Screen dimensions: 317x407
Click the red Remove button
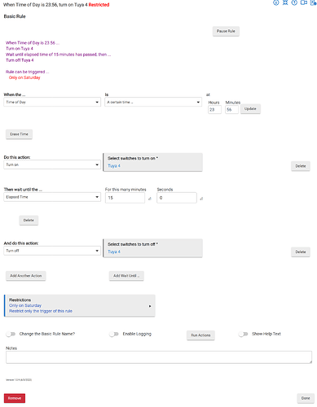(15, 398)
